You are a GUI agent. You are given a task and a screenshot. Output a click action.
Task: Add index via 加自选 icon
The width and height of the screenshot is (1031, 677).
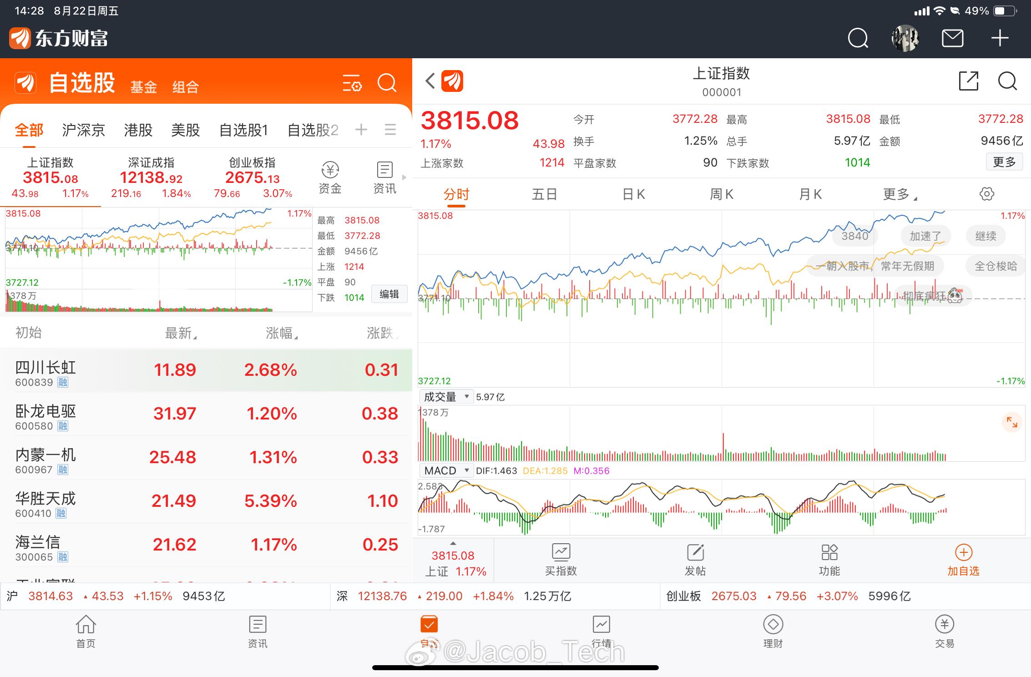point(963,561)
